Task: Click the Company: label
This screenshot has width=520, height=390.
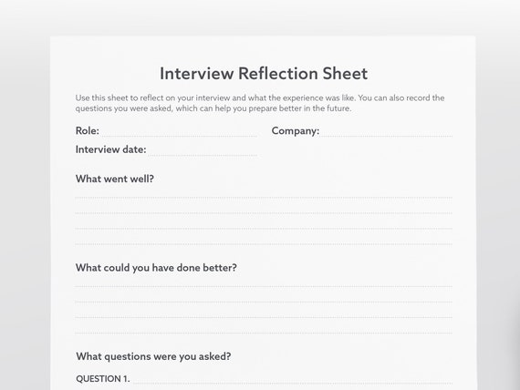Action: point(296,131)
